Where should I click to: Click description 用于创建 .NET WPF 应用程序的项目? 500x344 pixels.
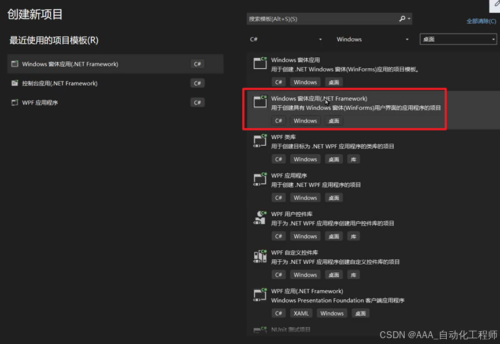pyautogui.click(x=316, y=185)
